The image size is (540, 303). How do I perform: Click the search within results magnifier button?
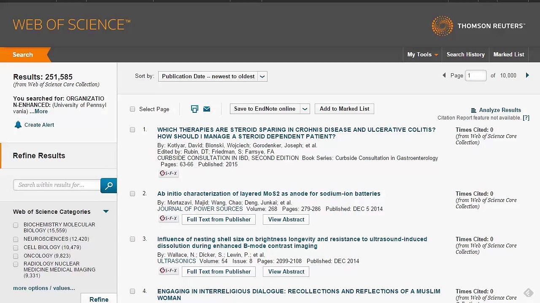pos(109,185)
